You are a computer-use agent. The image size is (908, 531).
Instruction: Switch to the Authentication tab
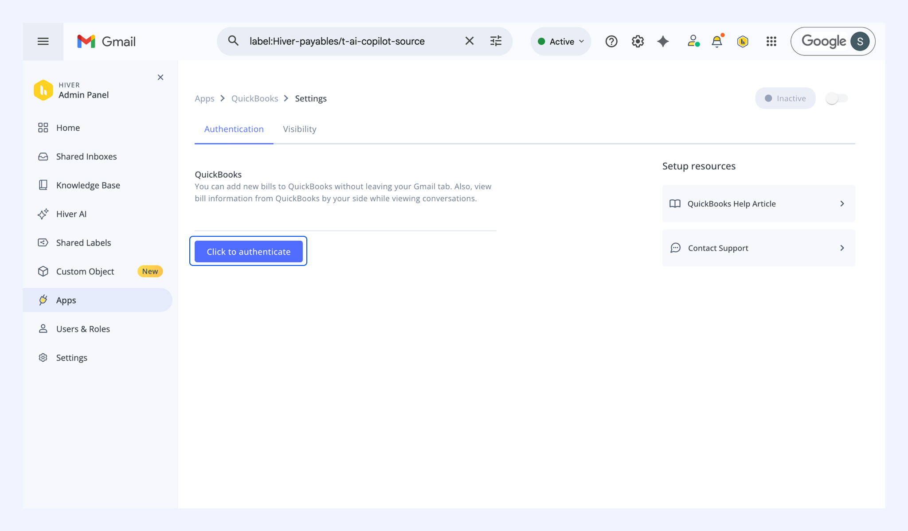tap(234, 129)
